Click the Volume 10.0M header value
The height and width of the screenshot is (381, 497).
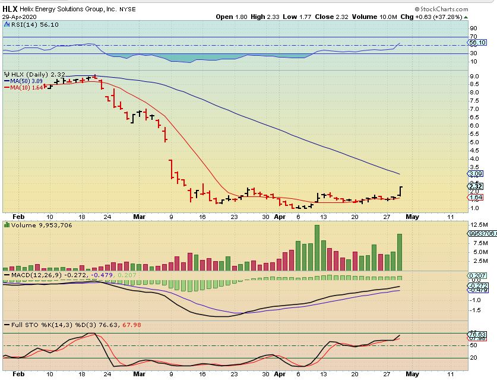pyautogui.click(x=374, y=17)
